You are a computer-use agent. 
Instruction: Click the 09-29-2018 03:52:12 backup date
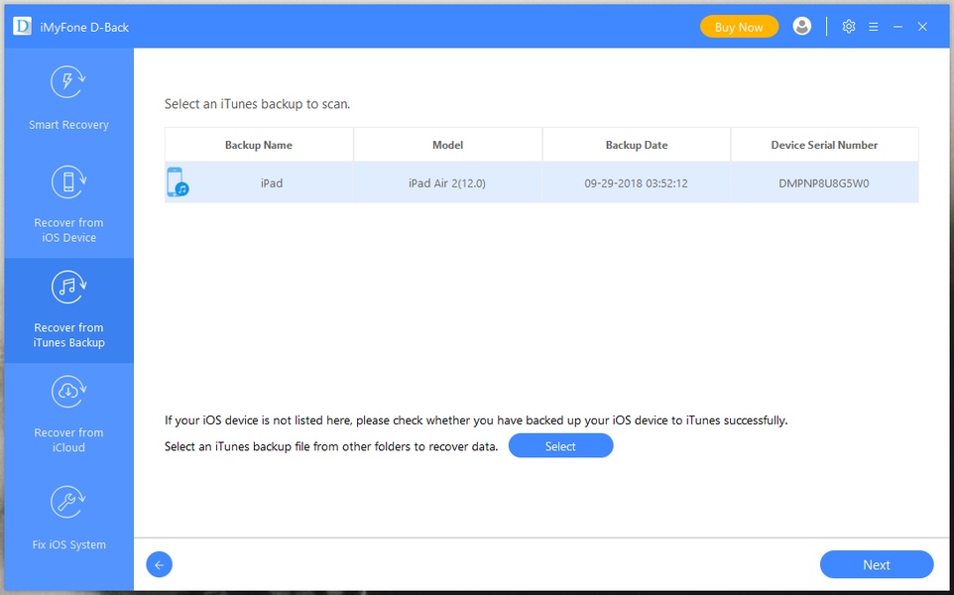point(636,183)
